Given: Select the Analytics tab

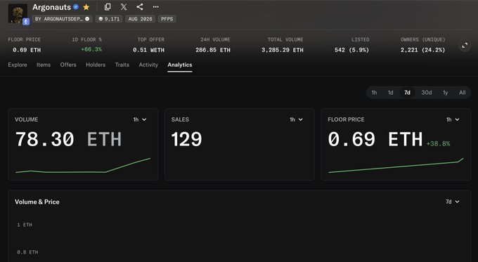Looking at the screenshot, I should 180,65.
